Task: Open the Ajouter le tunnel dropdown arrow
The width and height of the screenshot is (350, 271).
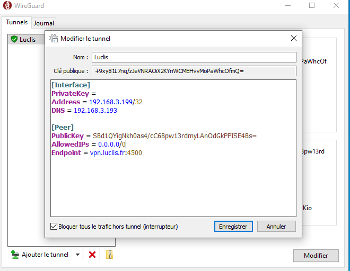Action: point(77,255)
